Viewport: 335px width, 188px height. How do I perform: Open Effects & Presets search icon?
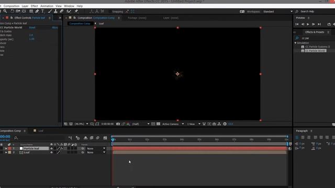[x=297, y=38]
